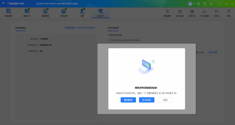The height and width of the screenshot is (125, 235).
Task: Open the phone support icon in title bar
Action: pyautogui.click(x=199, y=4)
